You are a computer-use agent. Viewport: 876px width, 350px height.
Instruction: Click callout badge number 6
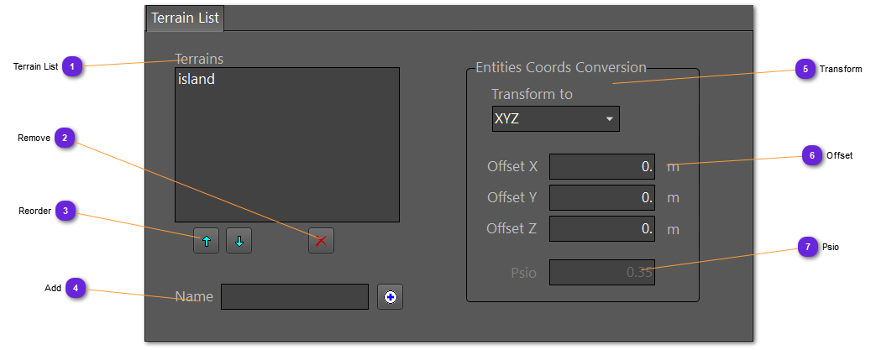pyautogui.click(x=811, y=155)
